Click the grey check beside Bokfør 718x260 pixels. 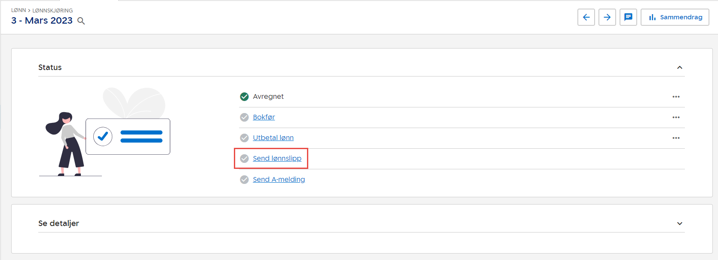coord(244,117)
